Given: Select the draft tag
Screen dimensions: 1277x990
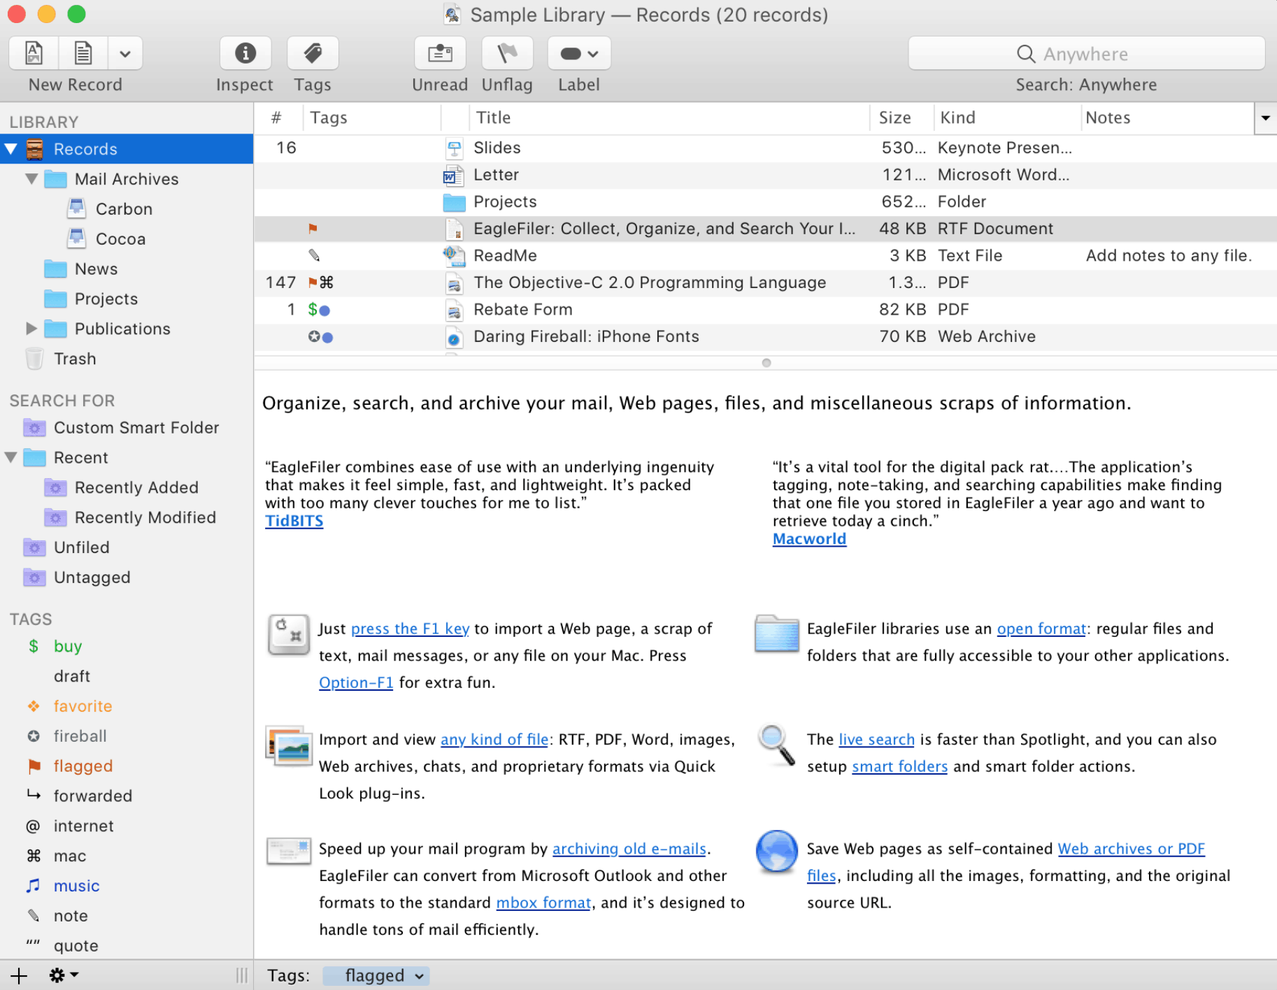Looking at the screenshot, I should click(72, 676).
